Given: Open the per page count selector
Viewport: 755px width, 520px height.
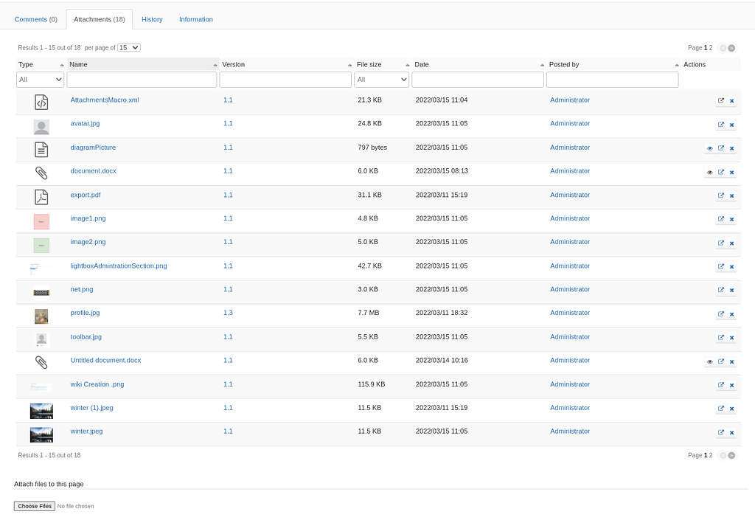Looking at the screenshot, I should [x=128, y=47].
